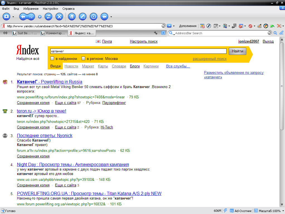Open the Файл menu
285x214 pixels.
click(x=6, y=9)
